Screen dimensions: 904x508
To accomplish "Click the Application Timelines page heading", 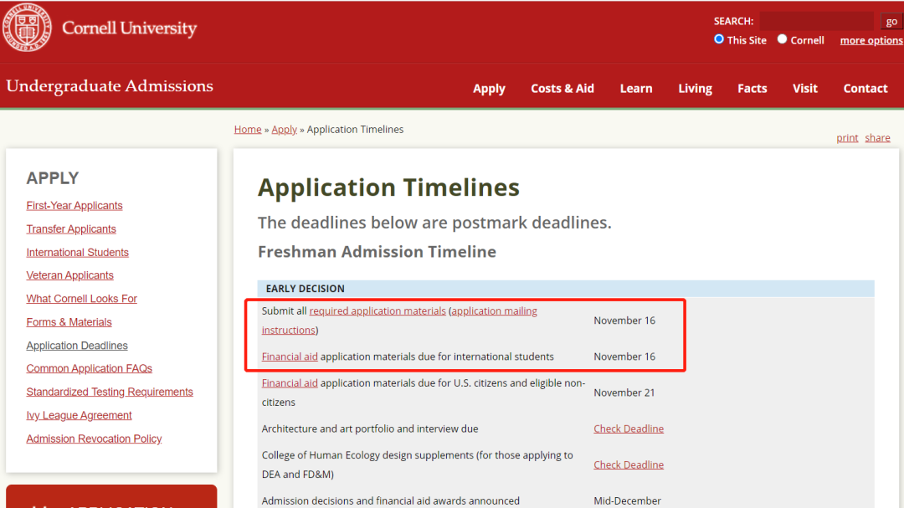I will [x=388, y=187].
